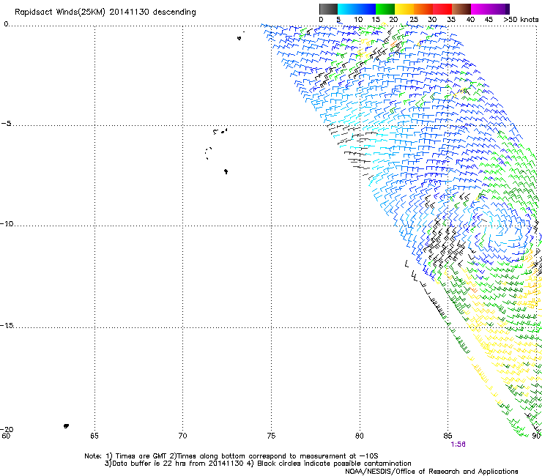Click the orange 25-30 knots legend segment
Image resolution: width=542 pixels, height=476 pixels.
tap(423, 9)
